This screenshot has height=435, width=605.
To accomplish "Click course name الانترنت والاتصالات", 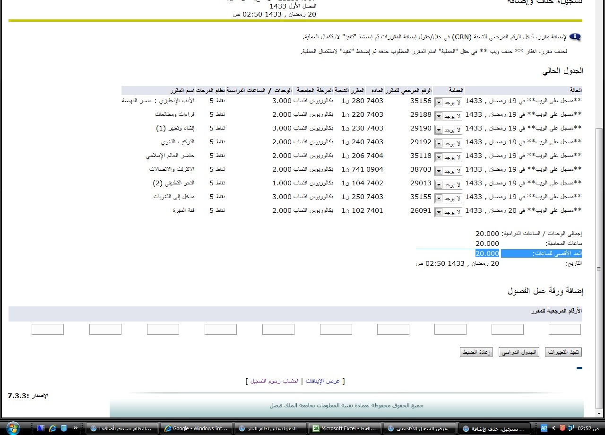I will tap(172, 169).
